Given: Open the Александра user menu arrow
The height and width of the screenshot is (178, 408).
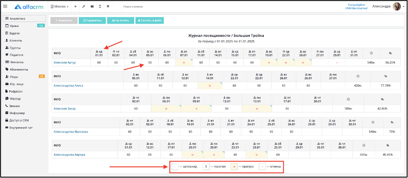Looking at the screenshot, I should coord(403,7).
